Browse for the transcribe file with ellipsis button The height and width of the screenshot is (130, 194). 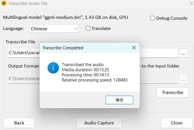[x=183, y=53]
